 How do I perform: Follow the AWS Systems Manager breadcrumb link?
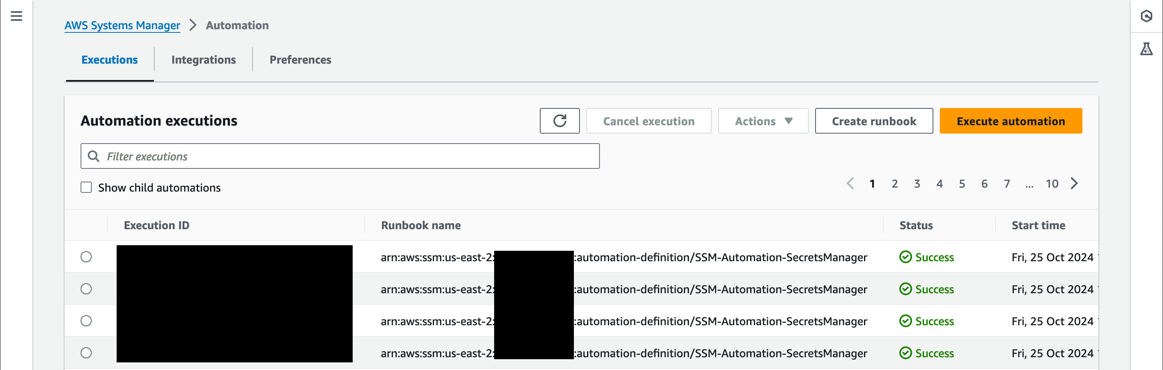pos(122,25)
